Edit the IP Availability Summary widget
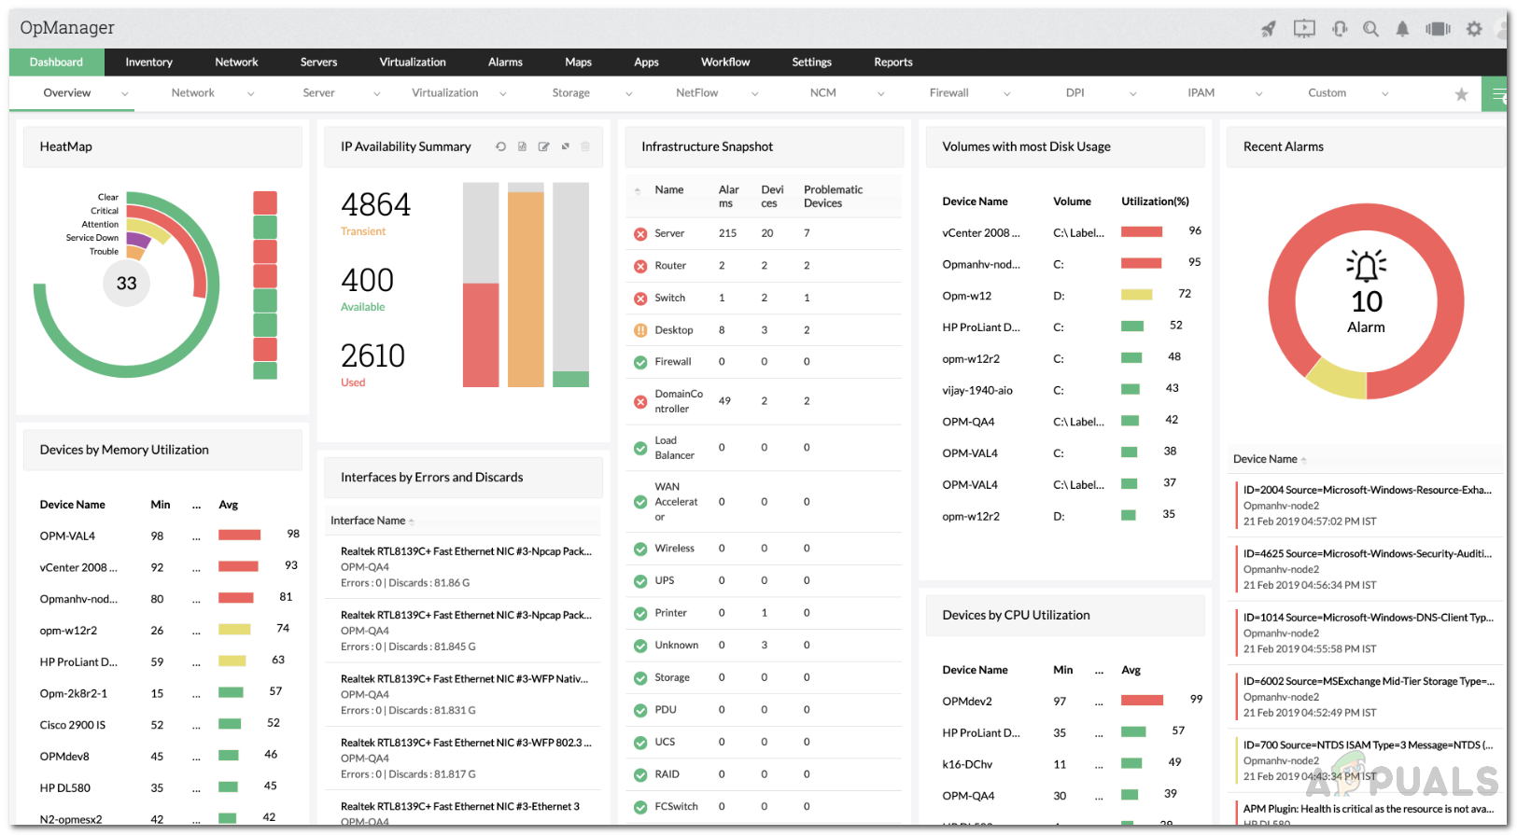Screen dimensions: 1517x835 543,146
